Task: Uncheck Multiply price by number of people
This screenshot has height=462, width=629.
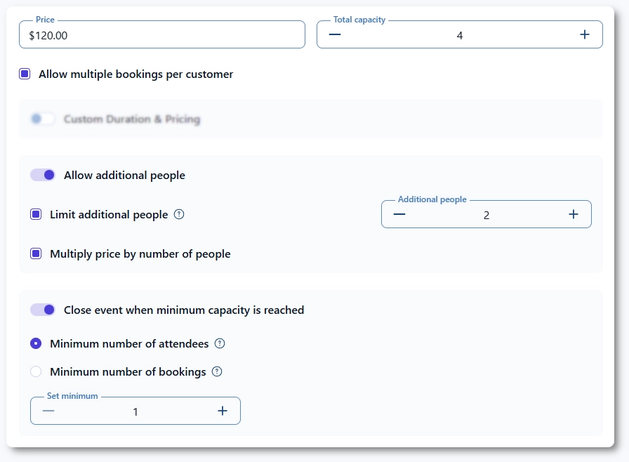Action: pyautogui.click(x=36, y=254)
